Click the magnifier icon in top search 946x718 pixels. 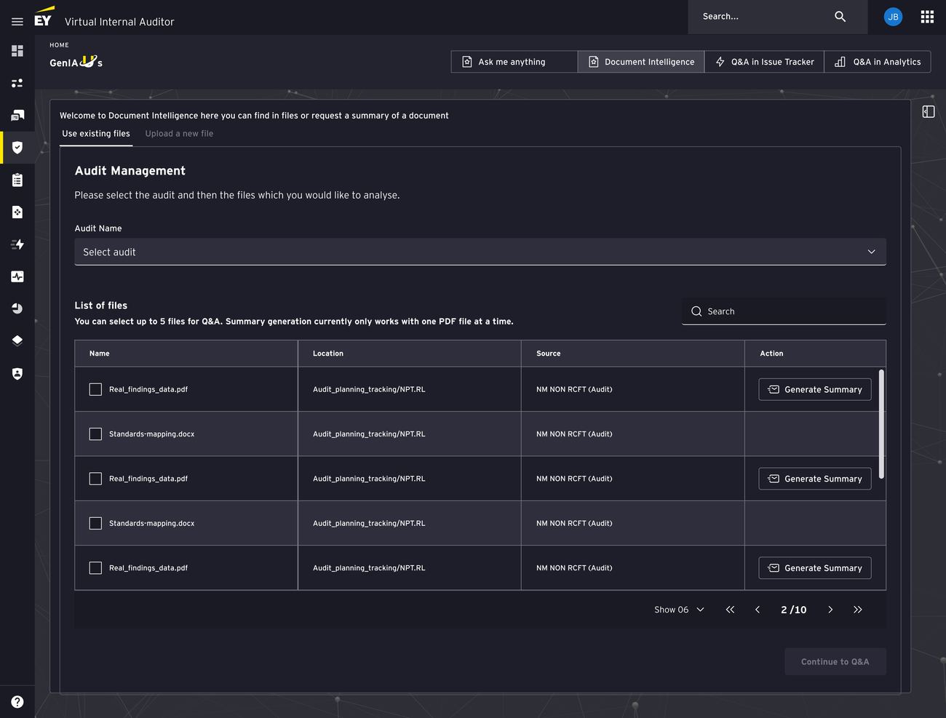pyautogui.click(x=840, y=16)
